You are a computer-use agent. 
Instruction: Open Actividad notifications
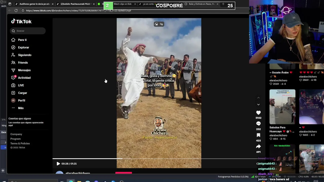24,78
